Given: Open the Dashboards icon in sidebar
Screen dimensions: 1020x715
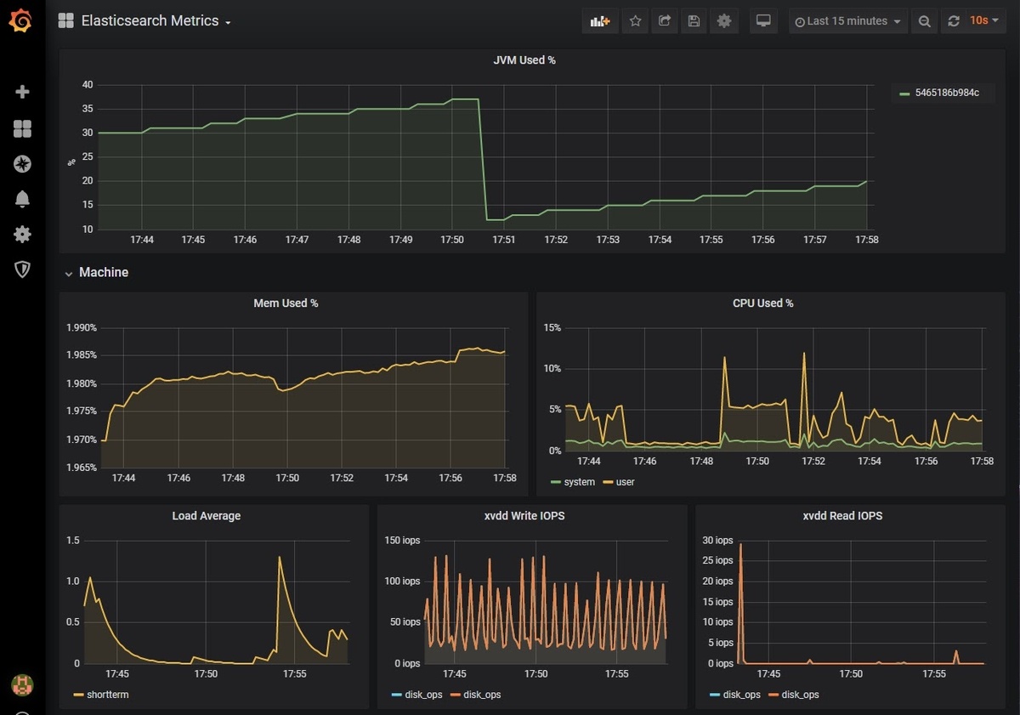Looking at the screenshot, I should click(x=23, y=128).
